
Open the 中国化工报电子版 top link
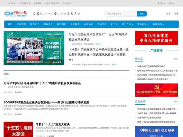(52, 3)
